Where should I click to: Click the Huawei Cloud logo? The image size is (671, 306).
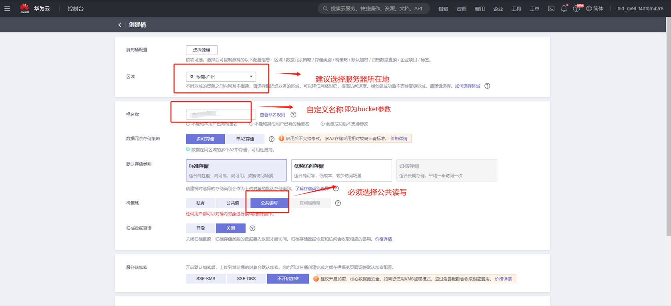pyautogui.click(x=24, y=8)
